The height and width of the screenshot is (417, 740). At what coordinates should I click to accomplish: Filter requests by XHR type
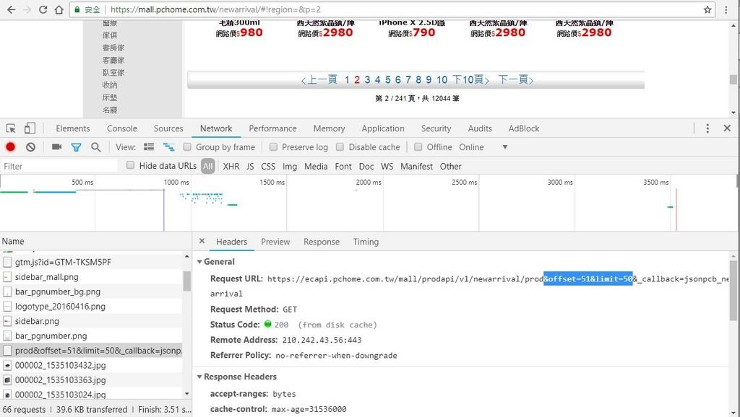tap(231, 167)
